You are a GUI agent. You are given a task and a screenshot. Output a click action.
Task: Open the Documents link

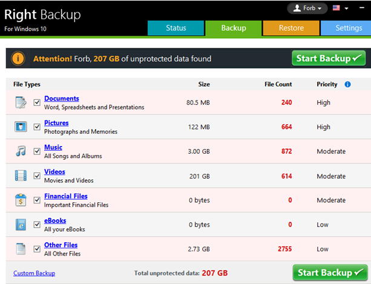click(62, 99)
